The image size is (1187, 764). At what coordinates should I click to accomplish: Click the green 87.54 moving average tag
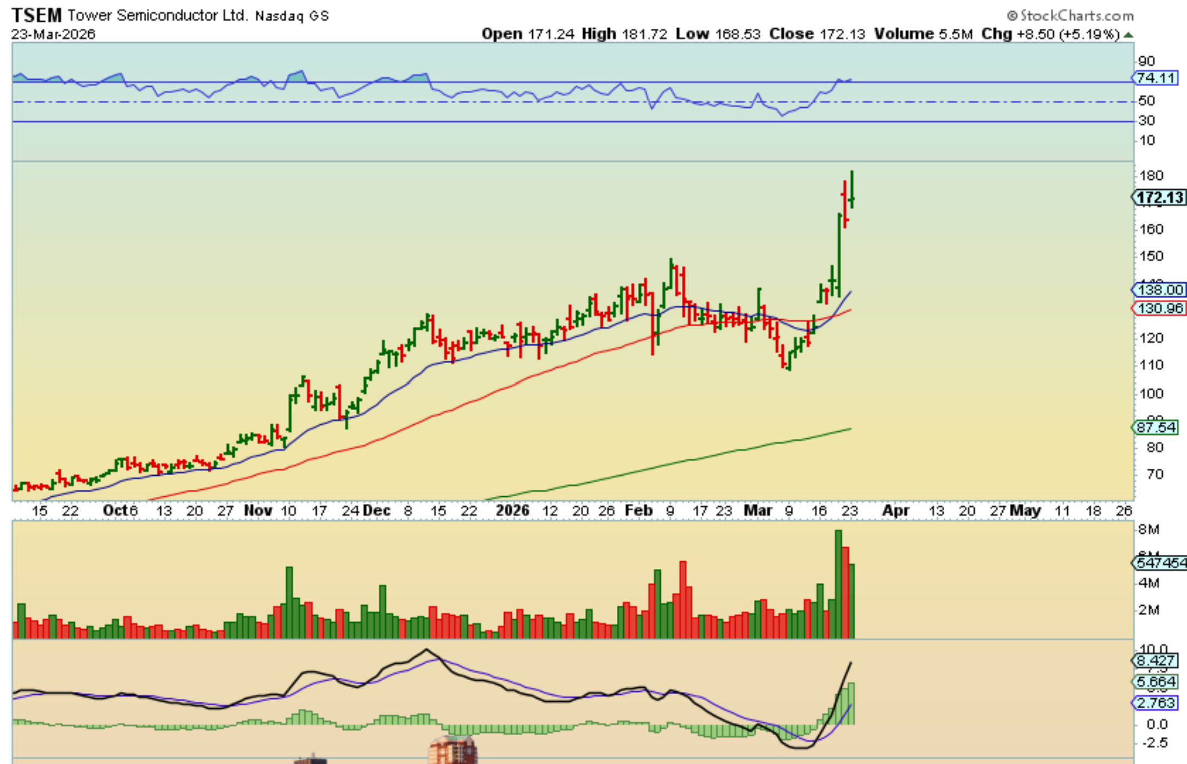point(1156,428)
